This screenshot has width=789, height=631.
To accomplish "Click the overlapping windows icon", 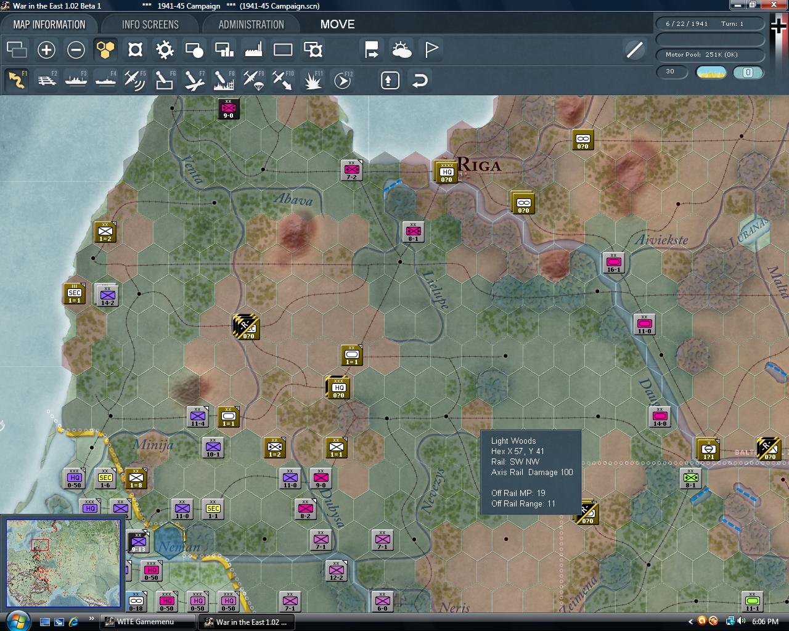I will point(17,50).
